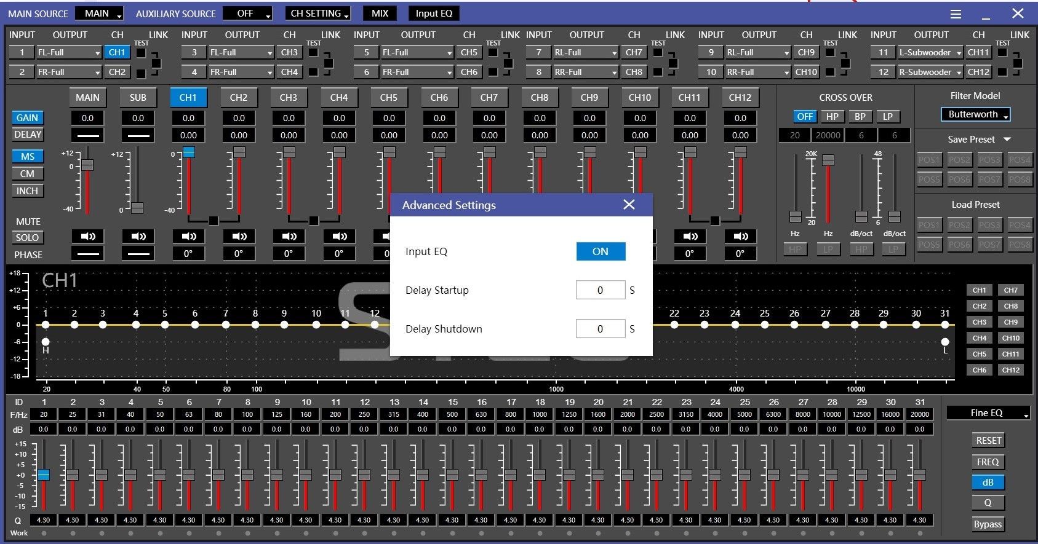Click the EQ band 1 gain slider handle

pyautogui.click(x=44, y=475)
